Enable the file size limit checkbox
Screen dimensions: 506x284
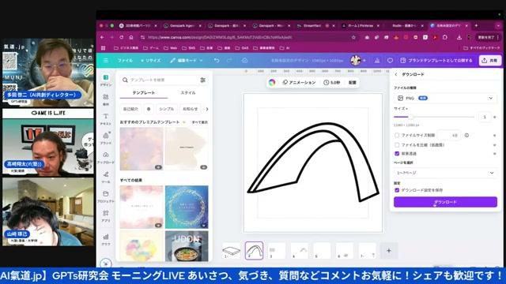point(397,135)
